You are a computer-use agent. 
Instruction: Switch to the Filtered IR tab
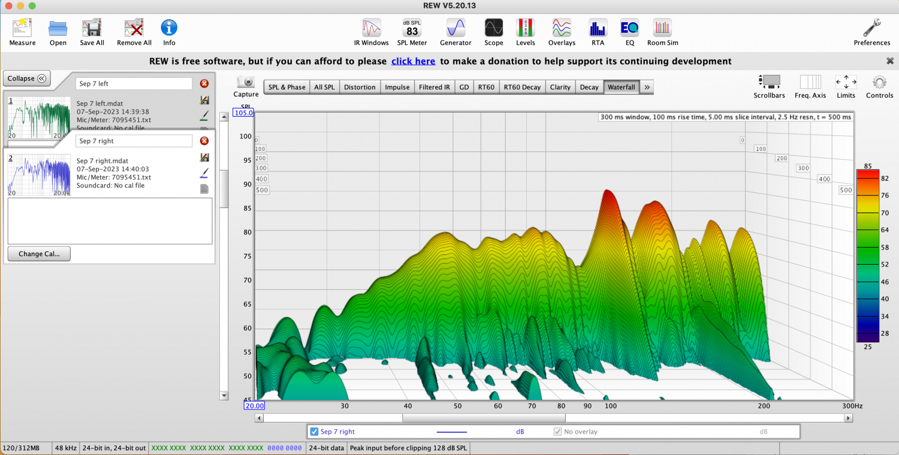434,87
